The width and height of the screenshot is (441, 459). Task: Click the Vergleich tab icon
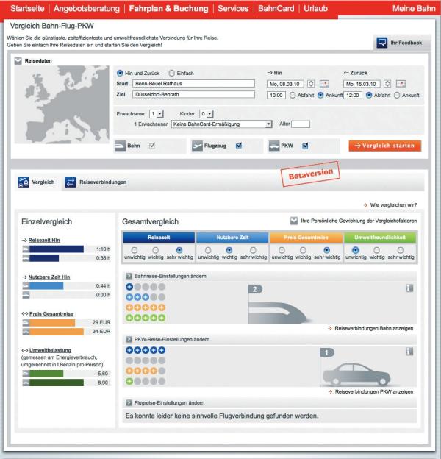[x=24, y=182]
